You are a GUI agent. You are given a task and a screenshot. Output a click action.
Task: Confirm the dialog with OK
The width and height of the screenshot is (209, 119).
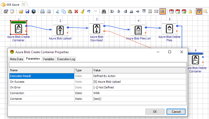[155, 112]
